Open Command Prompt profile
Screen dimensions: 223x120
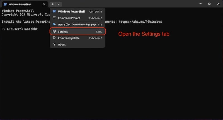pos(77,18)
